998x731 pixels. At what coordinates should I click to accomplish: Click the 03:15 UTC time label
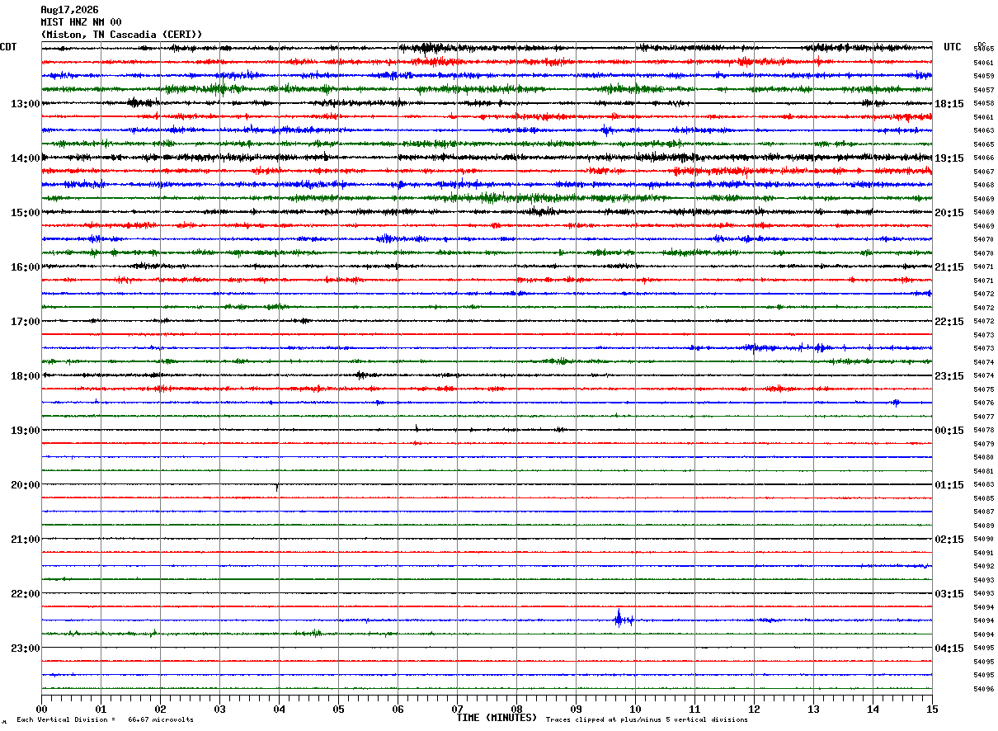(949, 593)
